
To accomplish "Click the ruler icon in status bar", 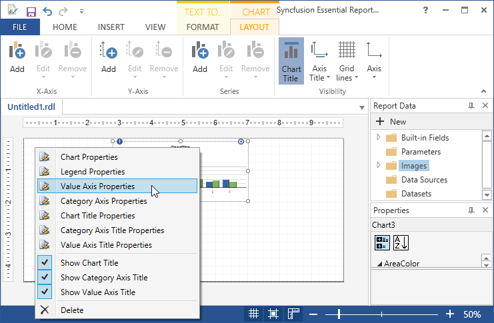I will [x=293, y=314].
